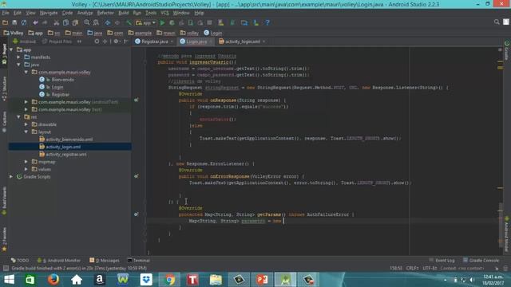Click the search everywhere magnifier
This screenshot has height=287, width=511.
[x=497, y=22]
